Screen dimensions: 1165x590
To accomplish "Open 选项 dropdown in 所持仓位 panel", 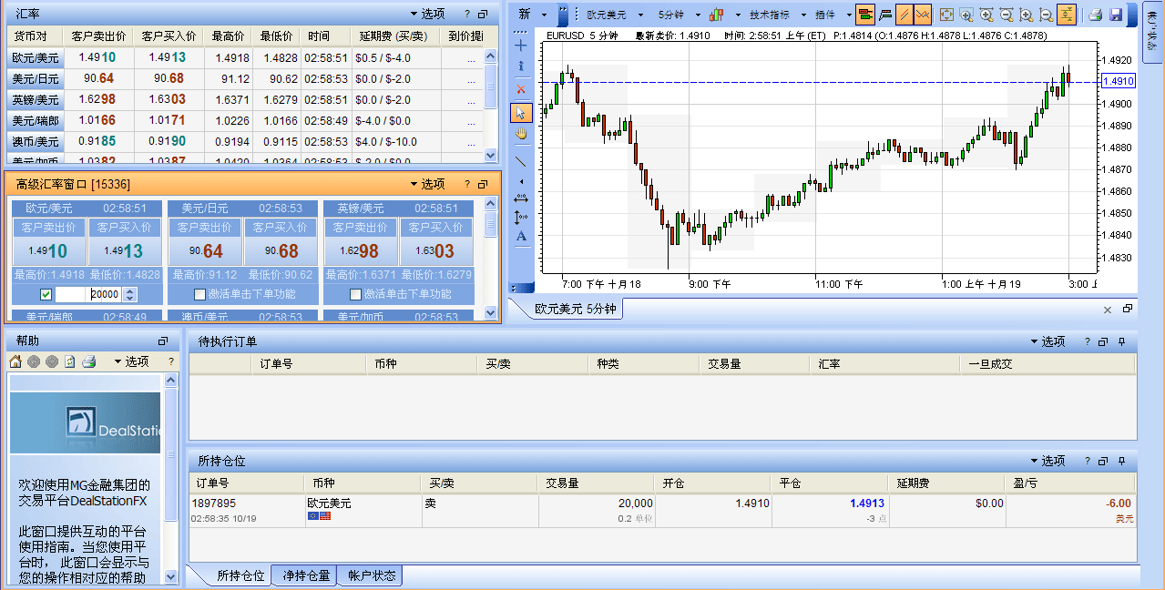I will click(x=1047, y=461).
